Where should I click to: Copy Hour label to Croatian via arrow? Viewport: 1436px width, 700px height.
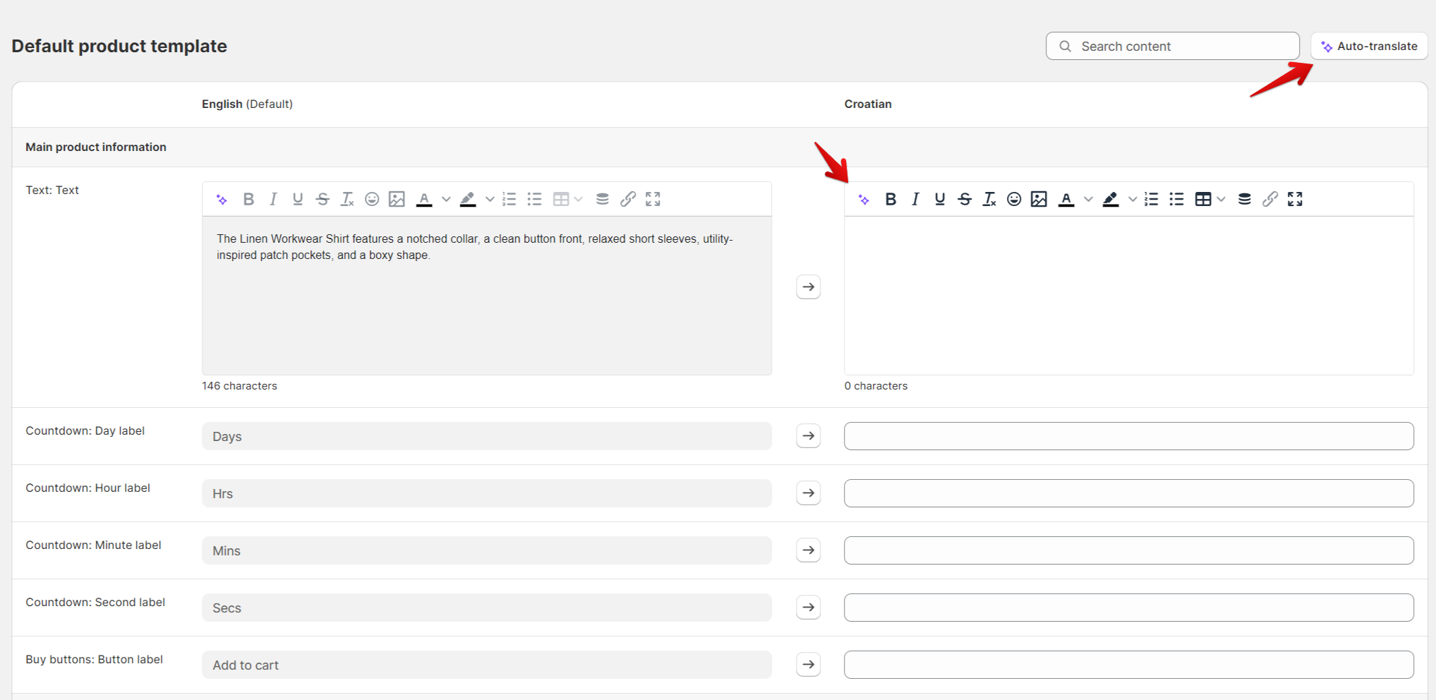coord(808,493)
